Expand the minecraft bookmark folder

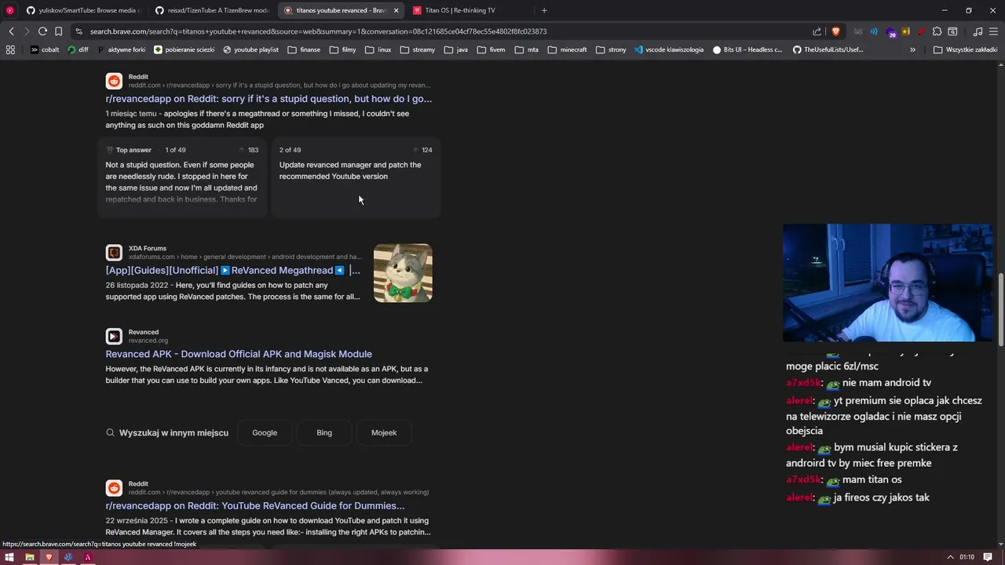[x=568, y=49]
